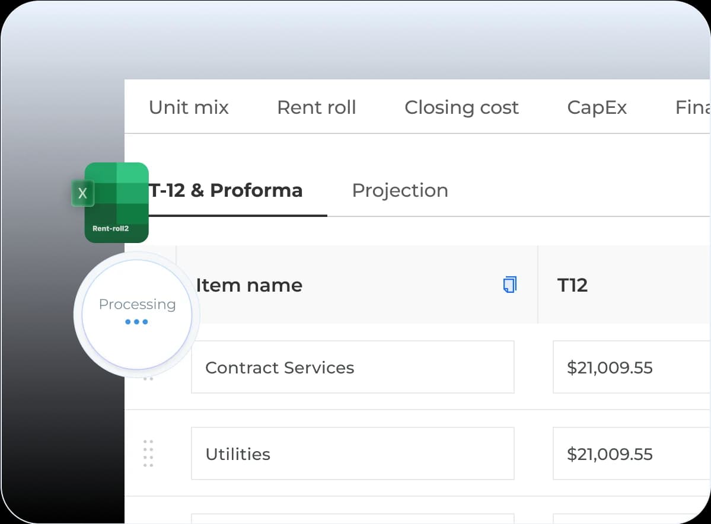Click the Contract Services name field
711x524 pixels.
click(352, 368)
